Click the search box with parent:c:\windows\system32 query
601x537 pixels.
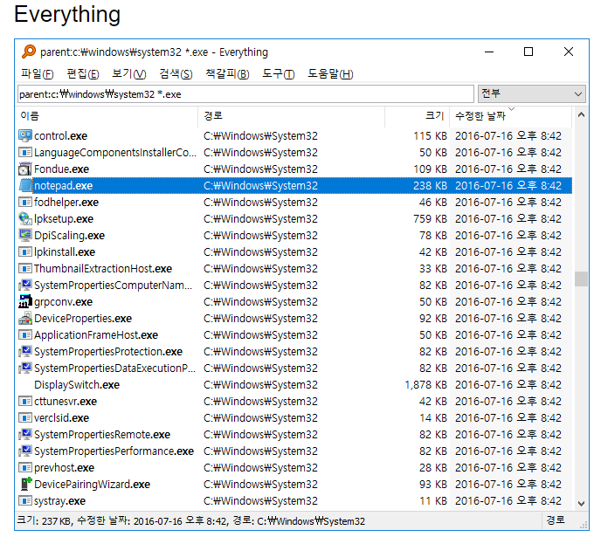(245, 94)
